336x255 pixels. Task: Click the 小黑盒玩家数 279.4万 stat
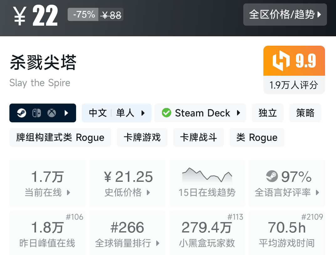pyautogui.click(x=207, y=233)
